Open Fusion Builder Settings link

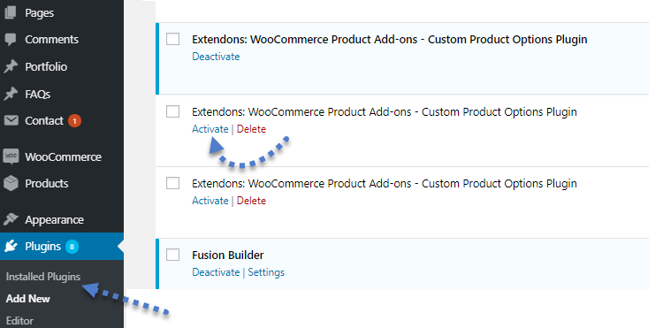coord(266,272)
